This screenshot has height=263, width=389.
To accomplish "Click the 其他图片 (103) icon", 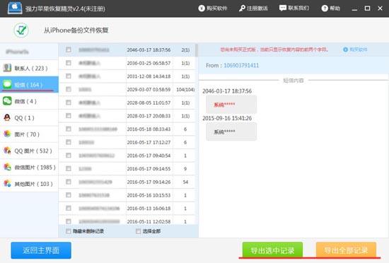I will click(7, 184).
